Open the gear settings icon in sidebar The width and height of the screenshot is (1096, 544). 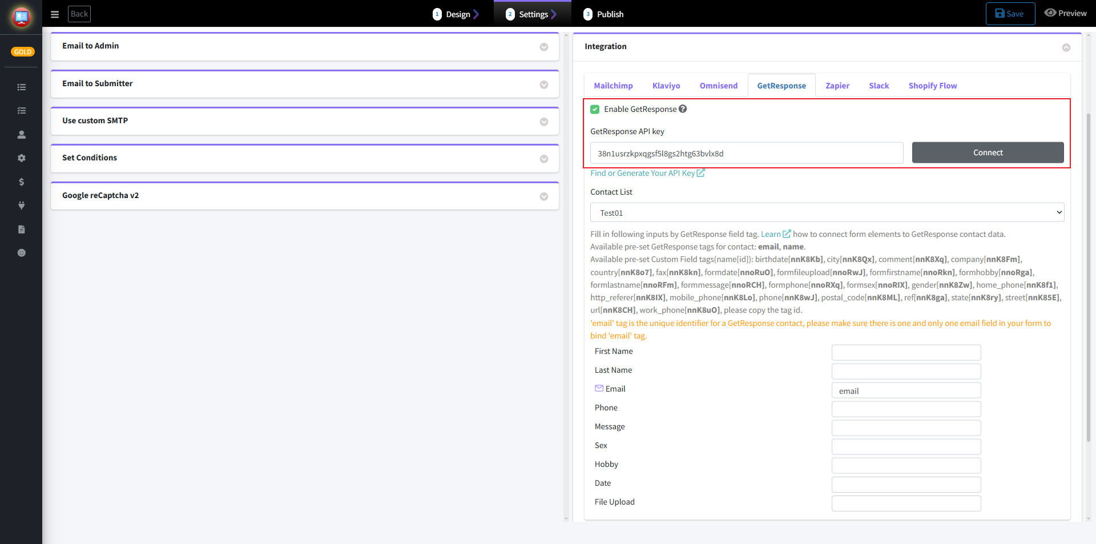click(x=22, y=158)
